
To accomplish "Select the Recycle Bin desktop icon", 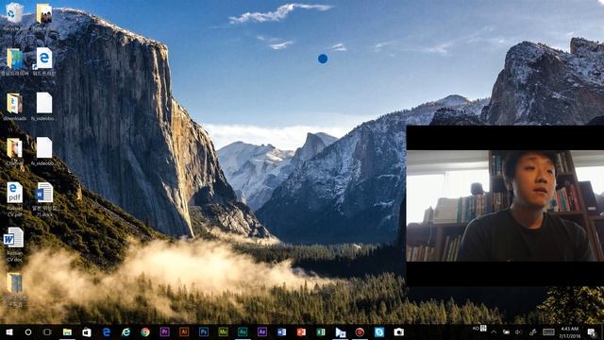I will (14, 17).
